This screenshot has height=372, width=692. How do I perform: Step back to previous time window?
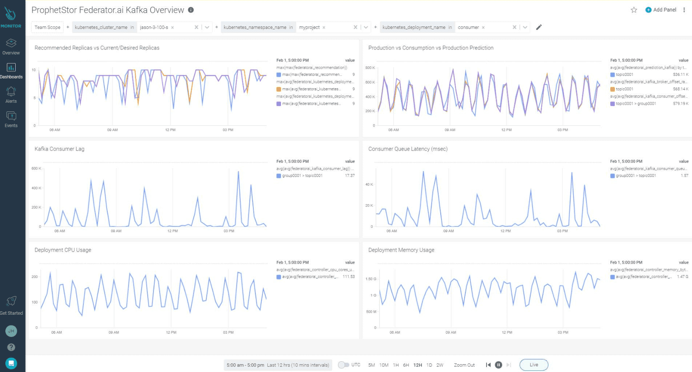(x=488, y=365)
